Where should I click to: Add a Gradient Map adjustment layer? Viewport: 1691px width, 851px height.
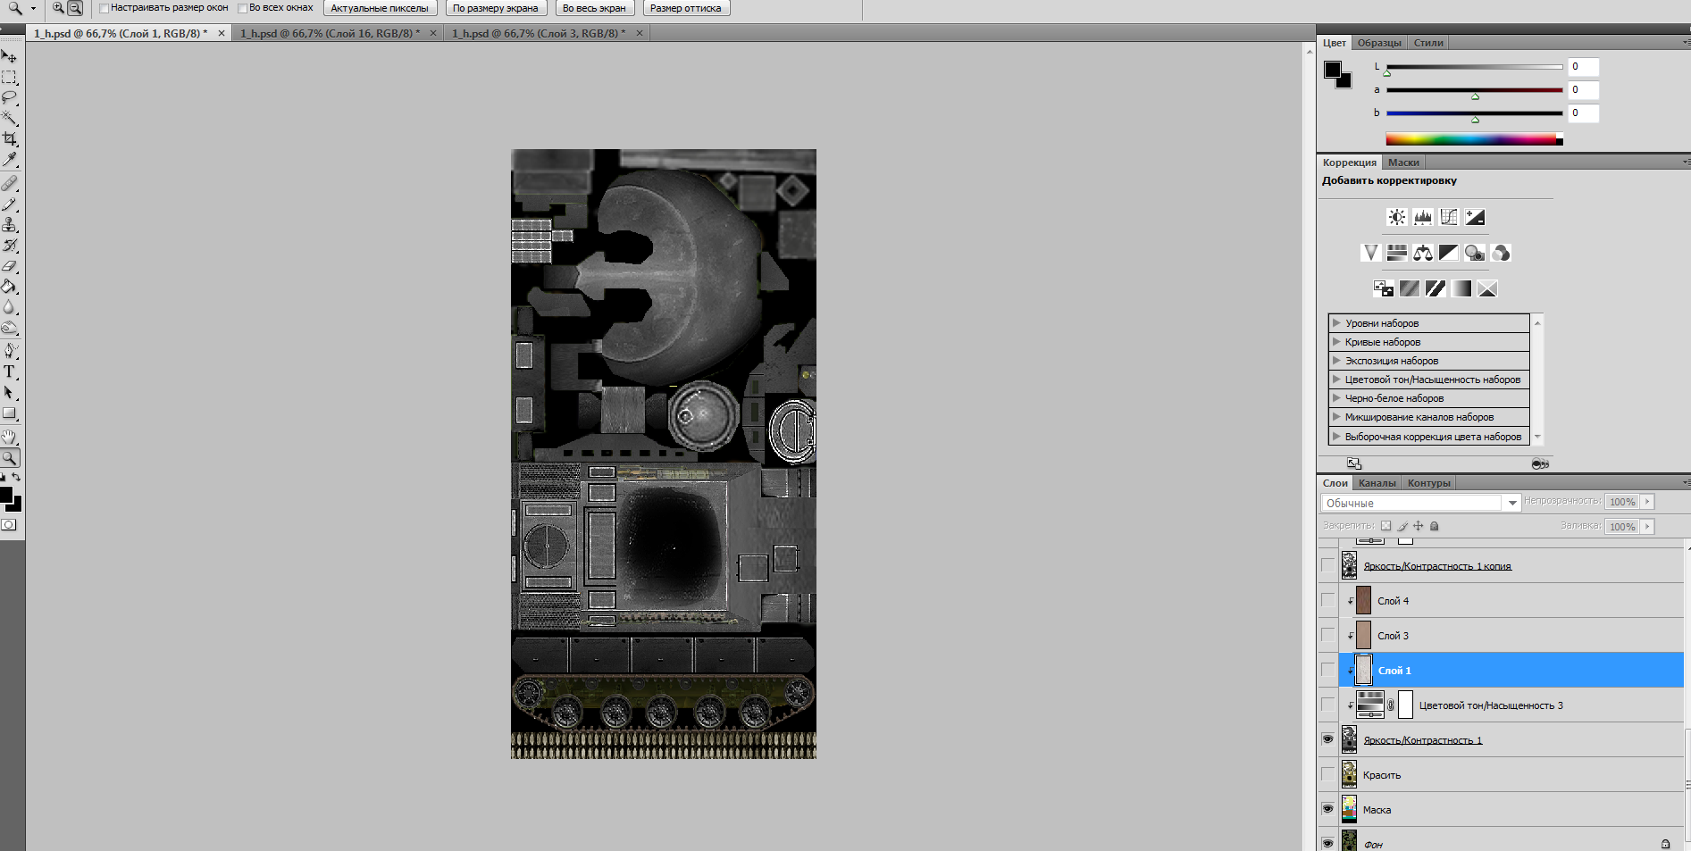tap(1461, 288)
